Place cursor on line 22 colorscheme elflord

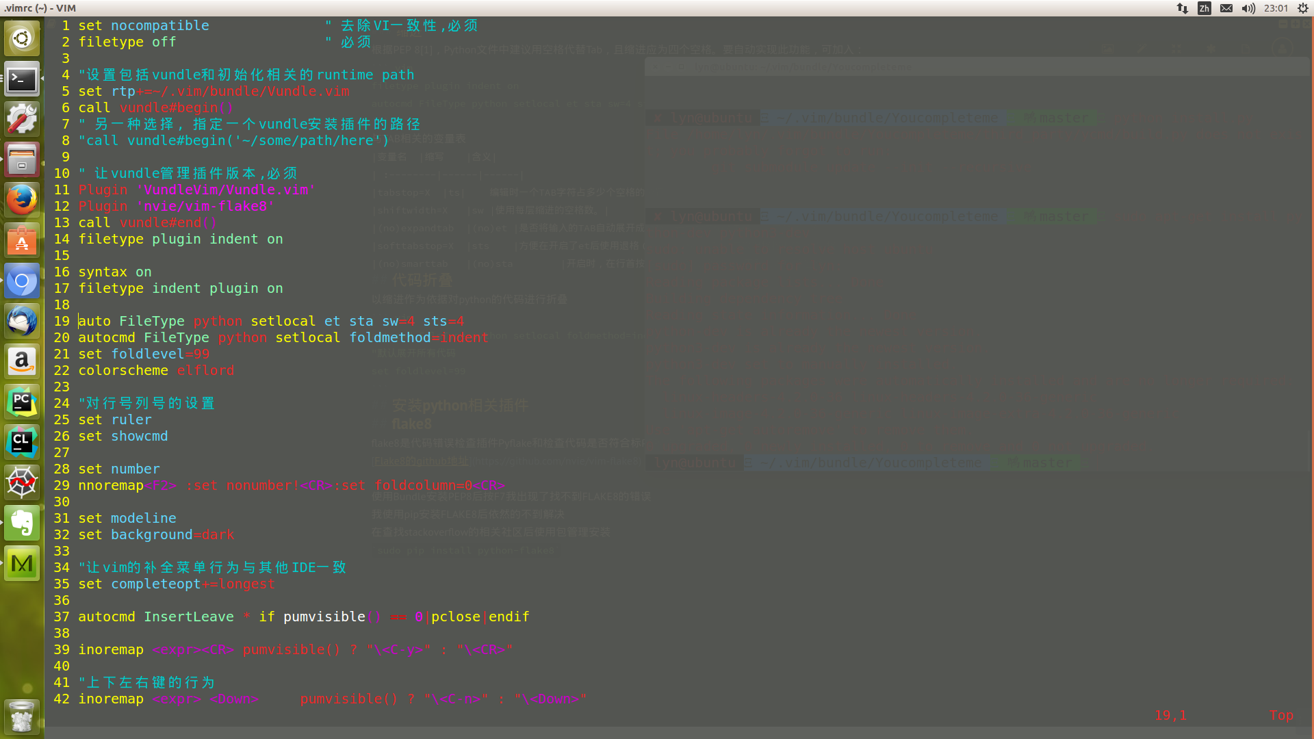click(156, 370)
